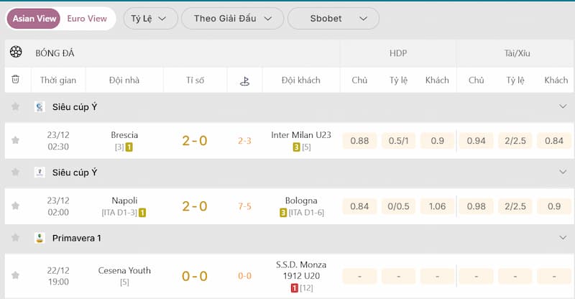Favorite the Napoli vs Bologna match

[x=15, y=206]
